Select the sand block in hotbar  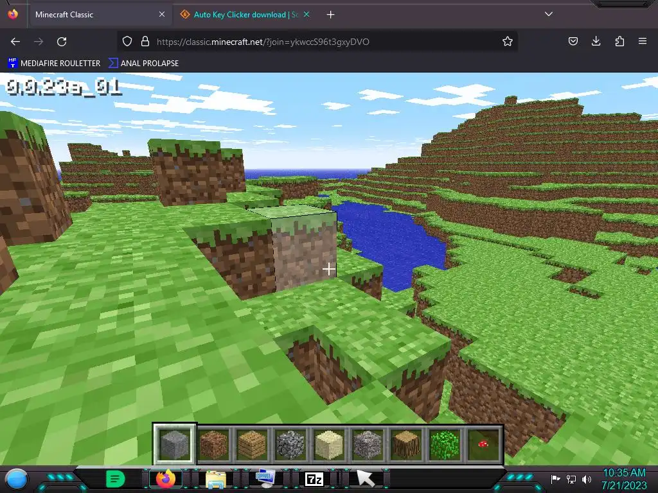point(329,444)
